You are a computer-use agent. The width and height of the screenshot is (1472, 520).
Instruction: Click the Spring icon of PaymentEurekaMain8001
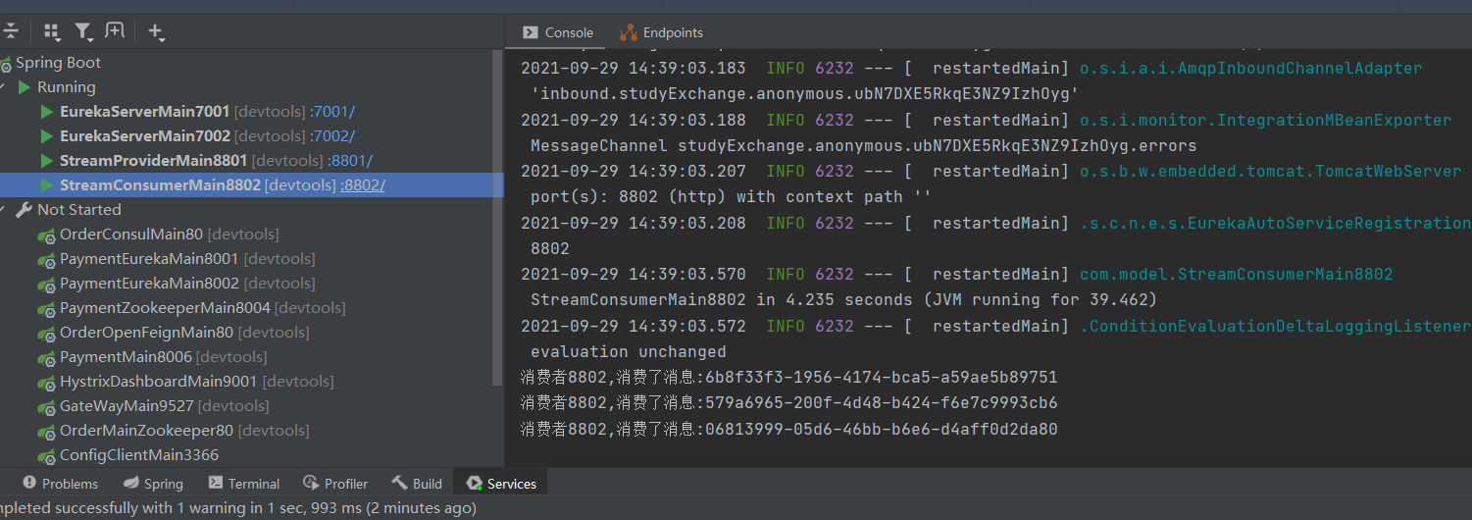point(46,260)
